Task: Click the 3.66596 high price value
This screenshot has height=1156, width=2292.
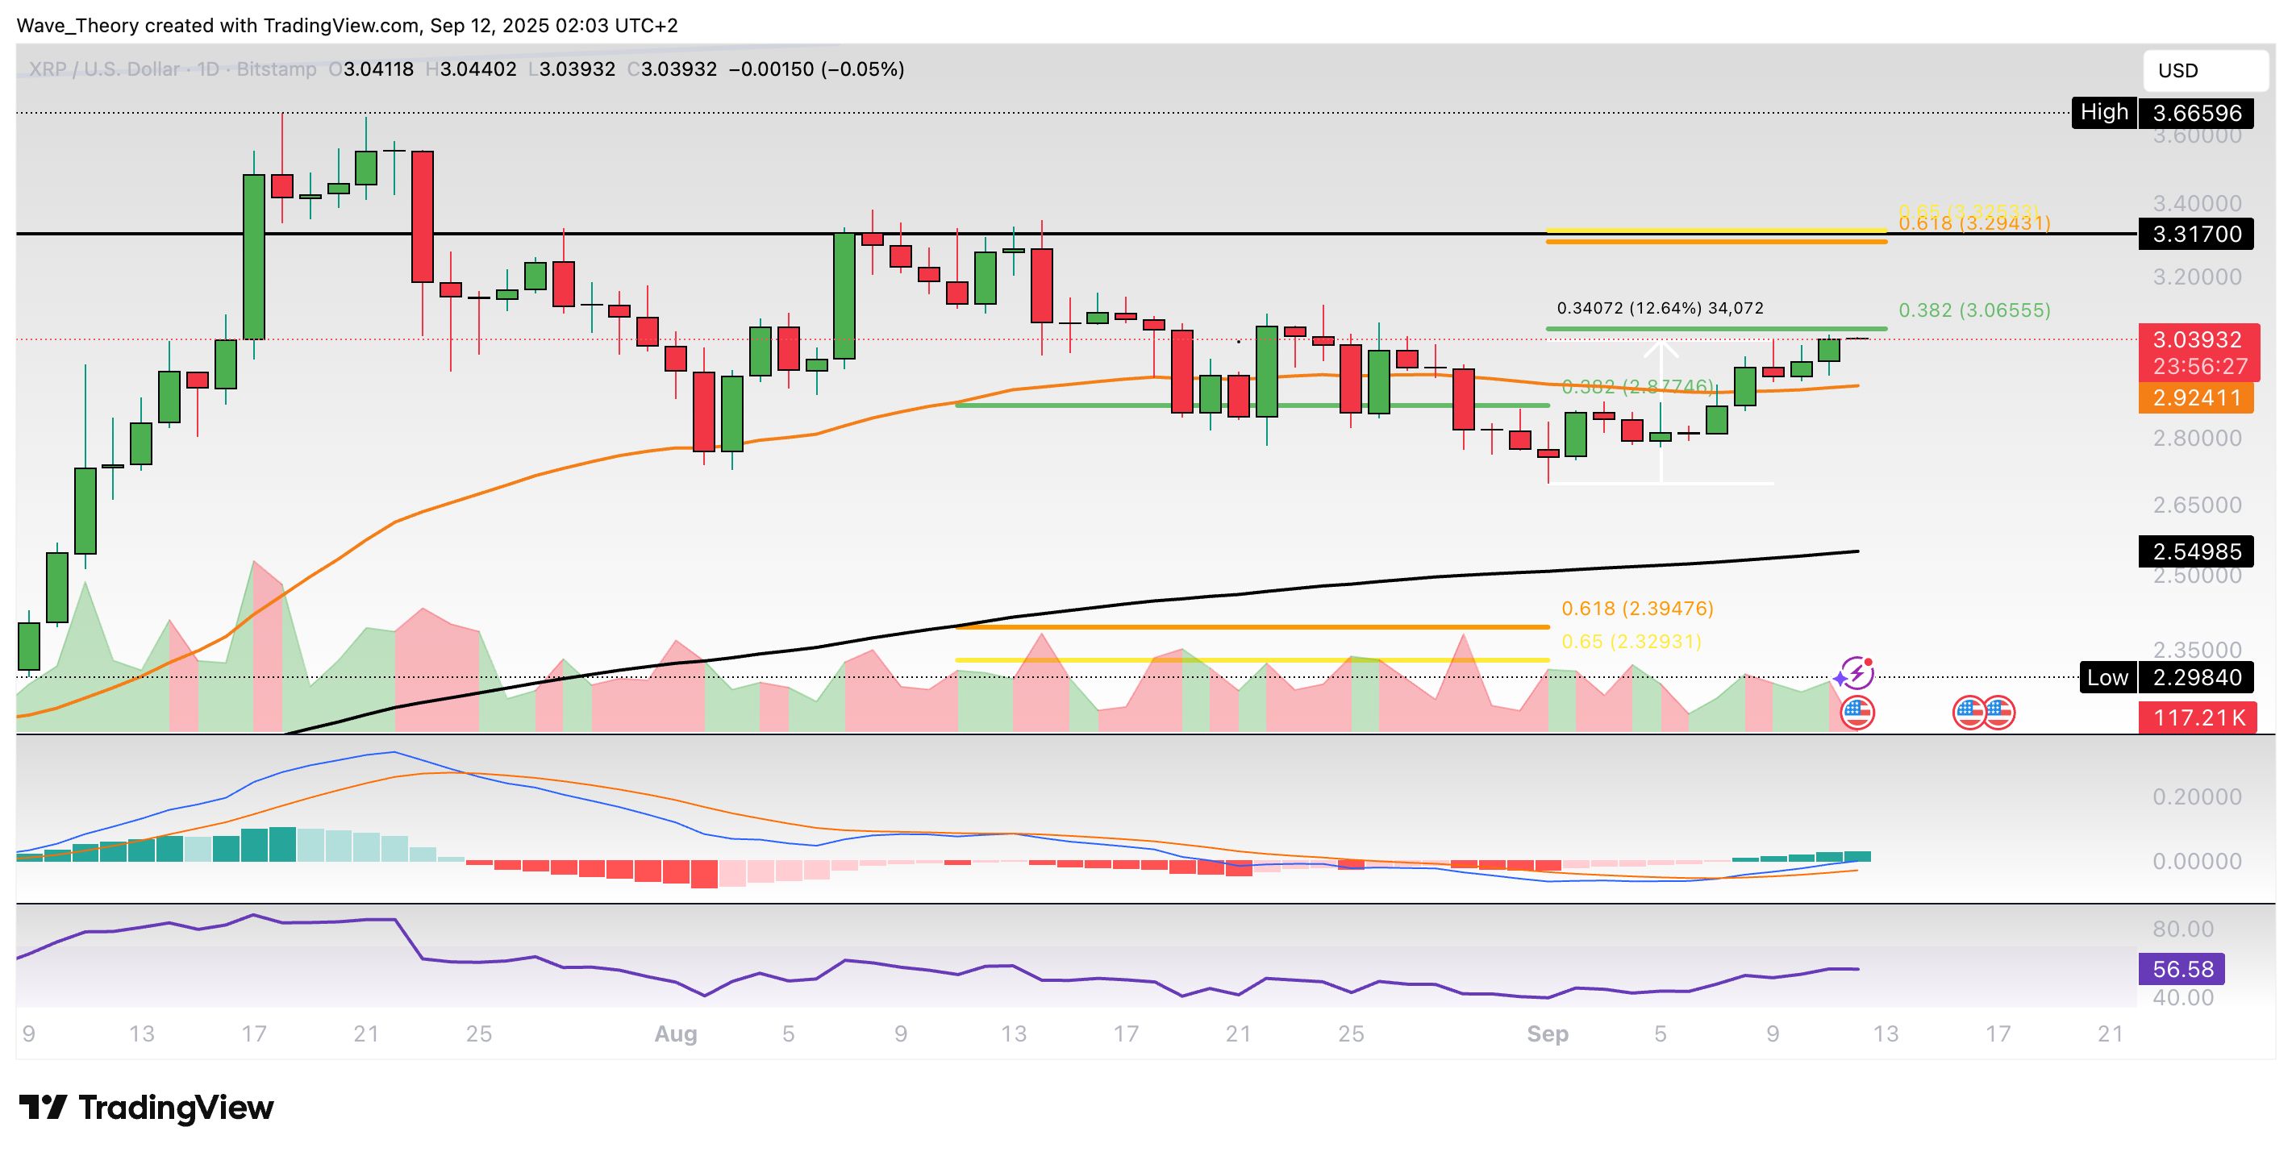Action: click(x=2197, y=113)
